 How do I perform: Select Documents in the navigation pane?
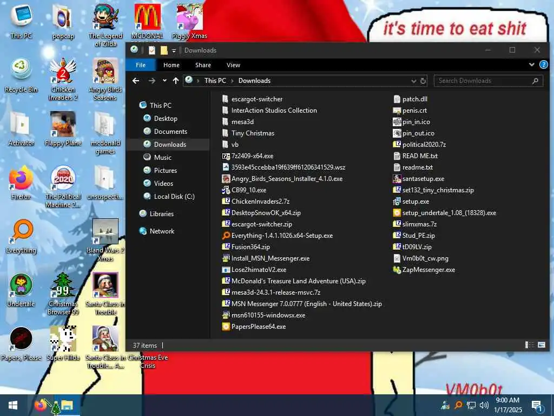point(170,132)
